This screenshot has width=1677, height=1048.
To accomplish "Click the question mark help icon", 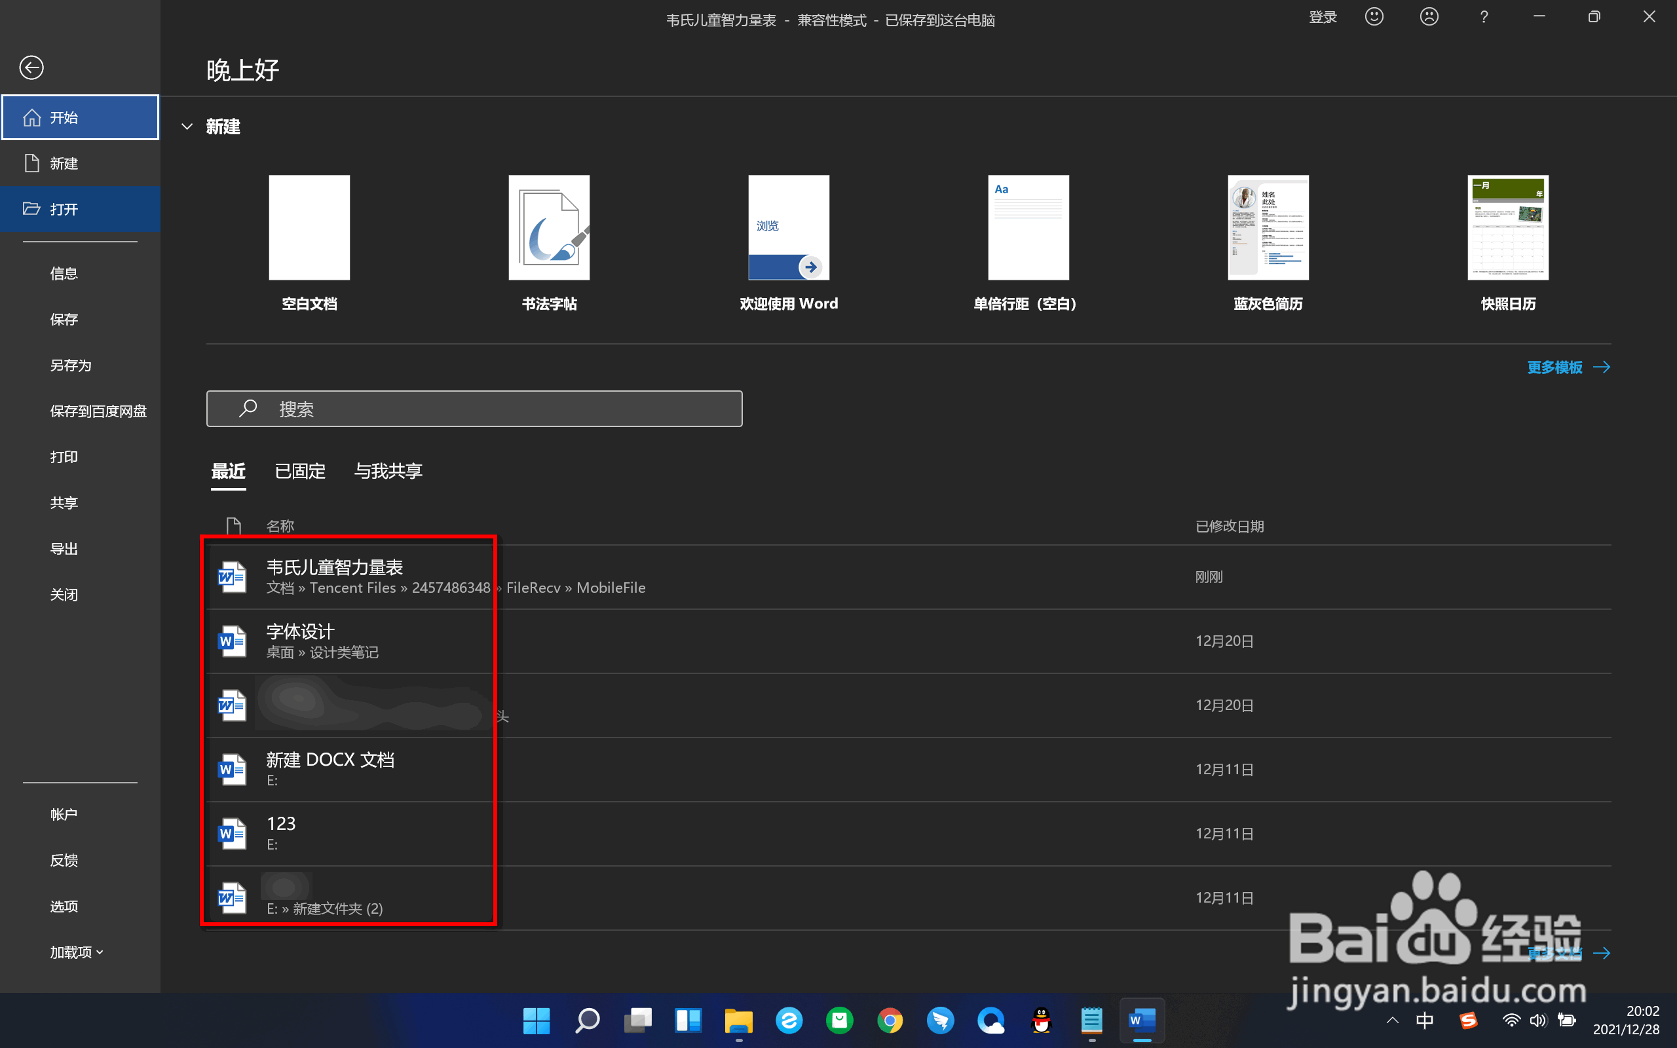I will tap(1483, 17).
